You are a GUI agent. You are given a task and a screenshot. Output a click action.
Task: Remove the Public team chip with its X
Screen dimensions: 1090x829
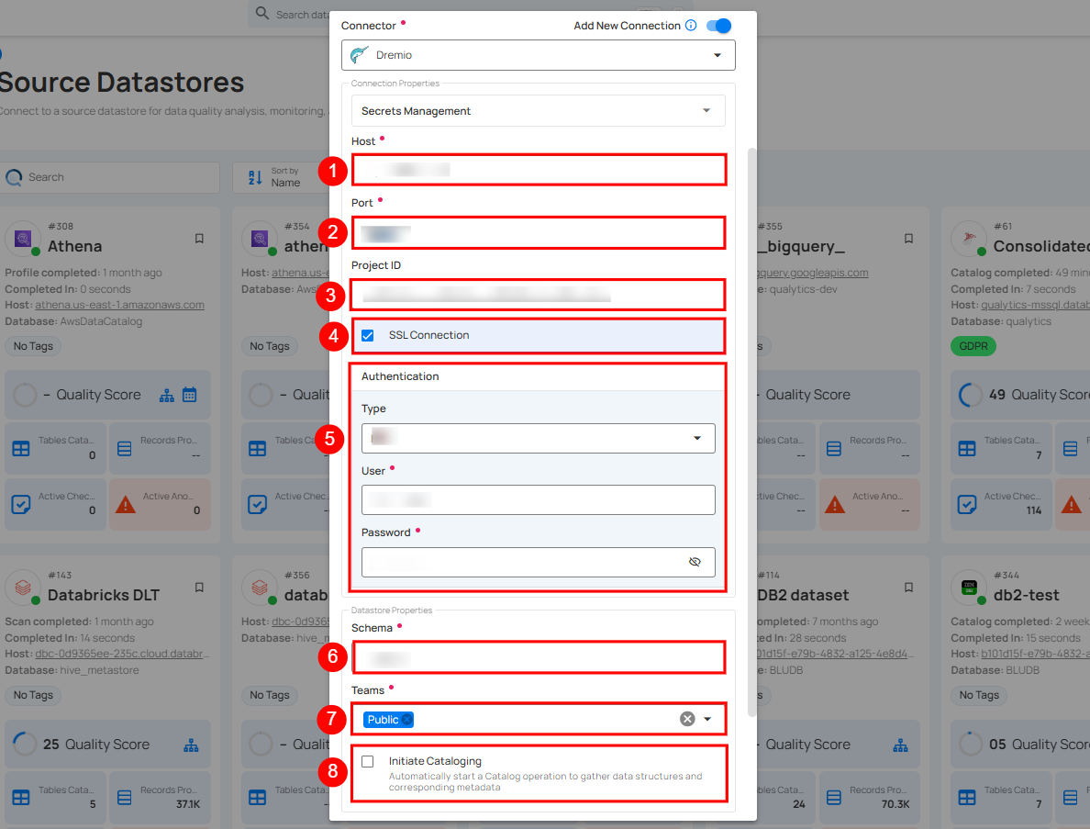(x=406, y=719)
